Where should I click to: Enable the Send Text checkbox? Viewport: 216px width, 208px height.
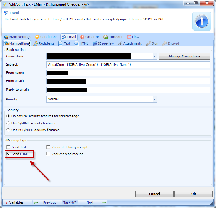coord(9,147)
